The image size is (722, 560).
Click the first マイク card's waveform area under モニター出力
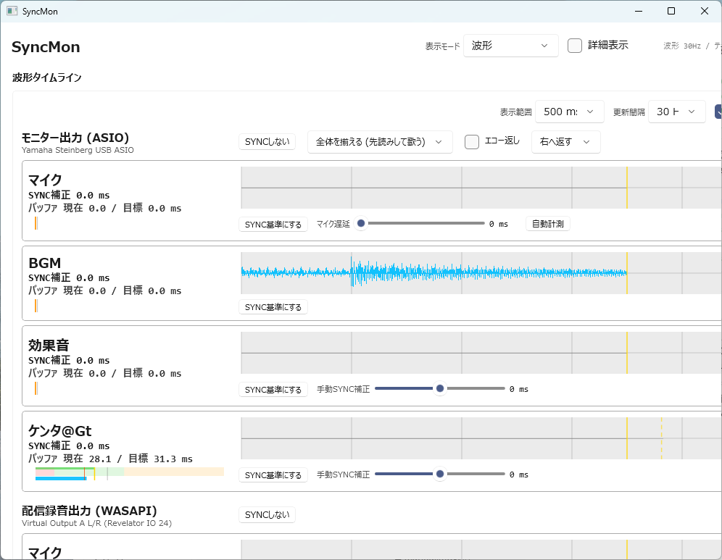[x=481, y=188]
